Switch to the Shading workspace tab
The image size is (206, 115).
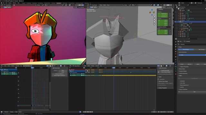53,3
